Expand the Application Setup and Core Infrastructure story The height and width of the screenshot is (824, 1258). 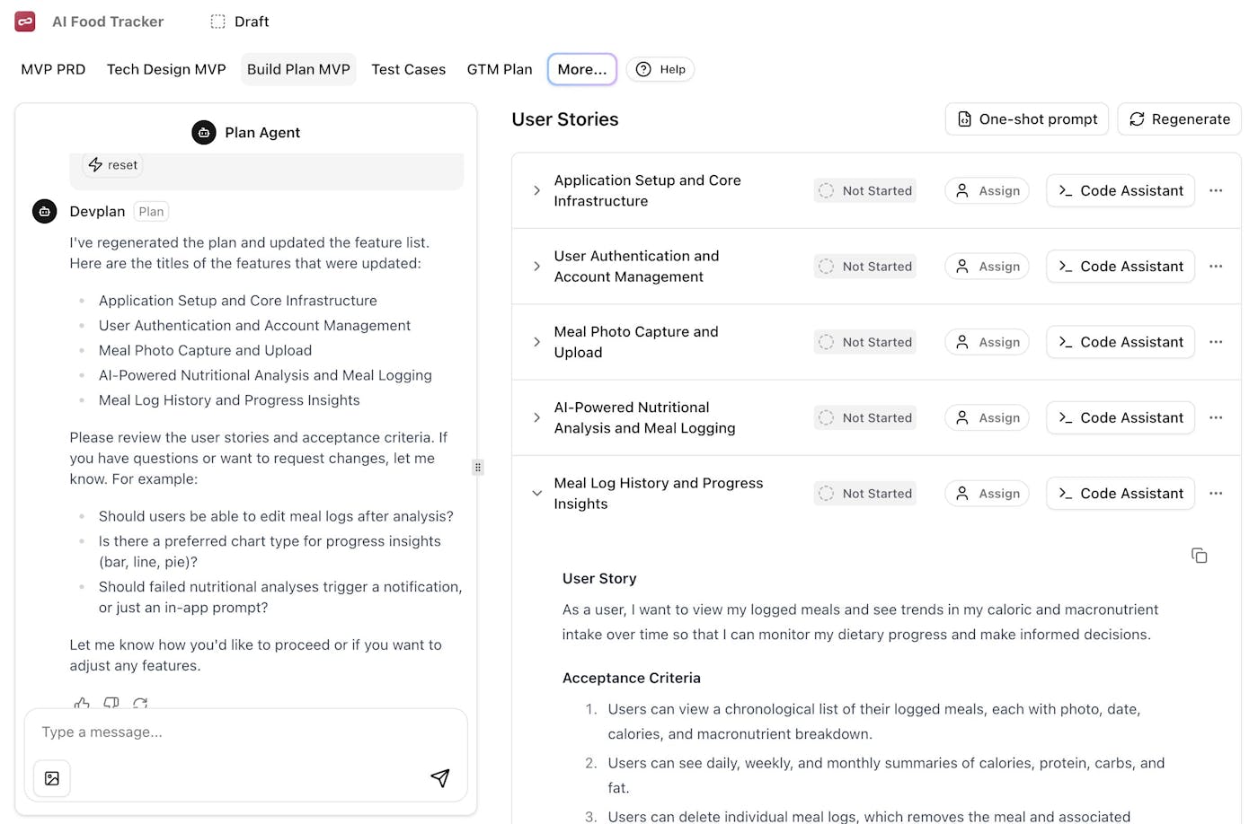pyautogui.click(x=536, y=190)
